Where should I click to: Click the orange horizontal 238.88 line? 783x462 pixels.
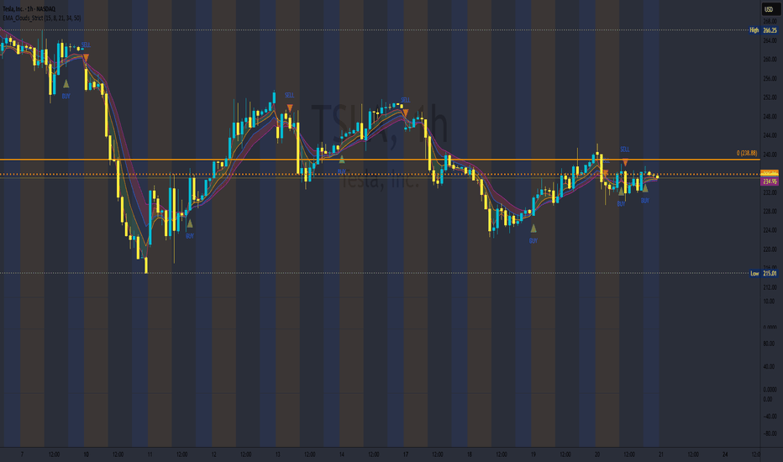pos(380,160)
